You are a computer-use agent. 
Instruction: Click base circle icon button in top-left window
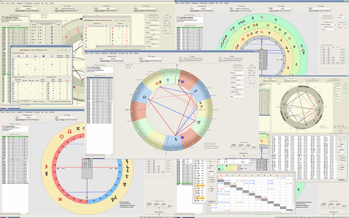click(17, 8)
